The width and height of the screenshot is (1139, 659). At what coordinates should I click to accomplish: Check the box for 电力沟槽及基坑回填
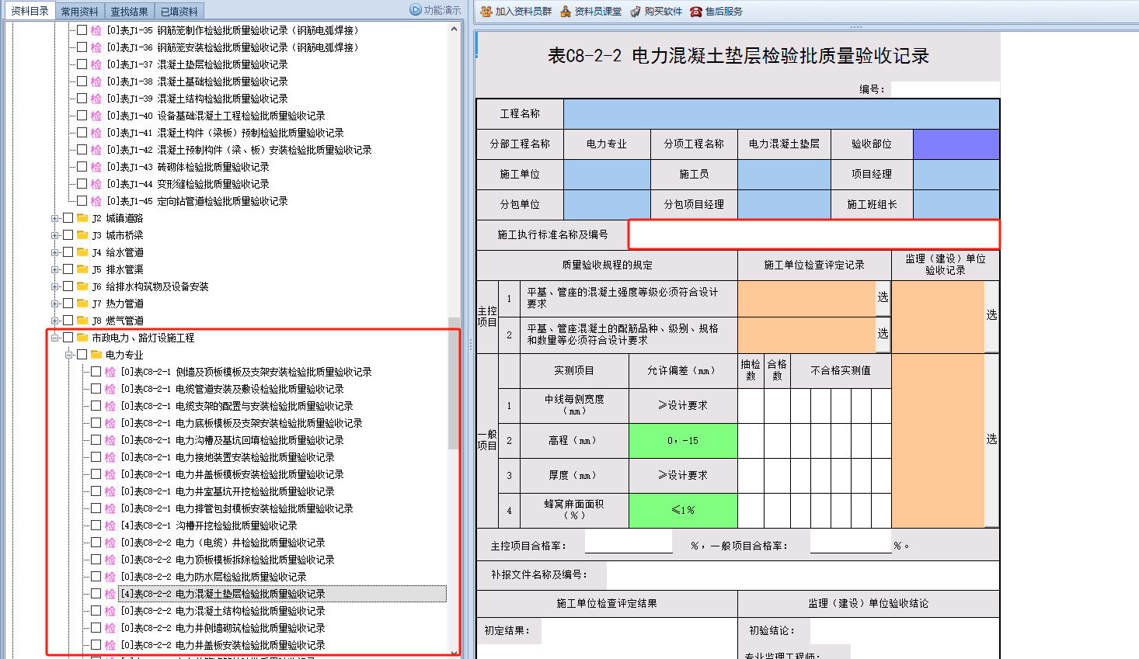[96, 440]
